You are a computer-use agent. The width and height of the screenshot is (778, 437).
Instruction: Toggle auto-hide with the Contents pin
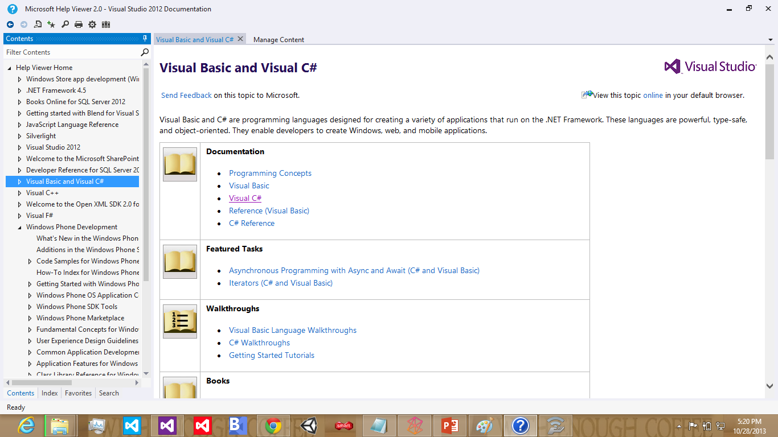click(145, 38)
